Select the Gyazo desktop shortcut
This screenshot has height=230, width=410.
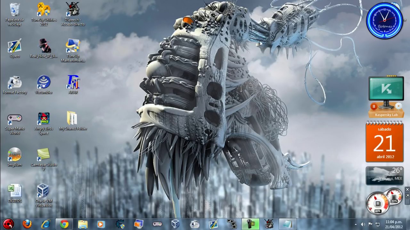pos(15,49)
